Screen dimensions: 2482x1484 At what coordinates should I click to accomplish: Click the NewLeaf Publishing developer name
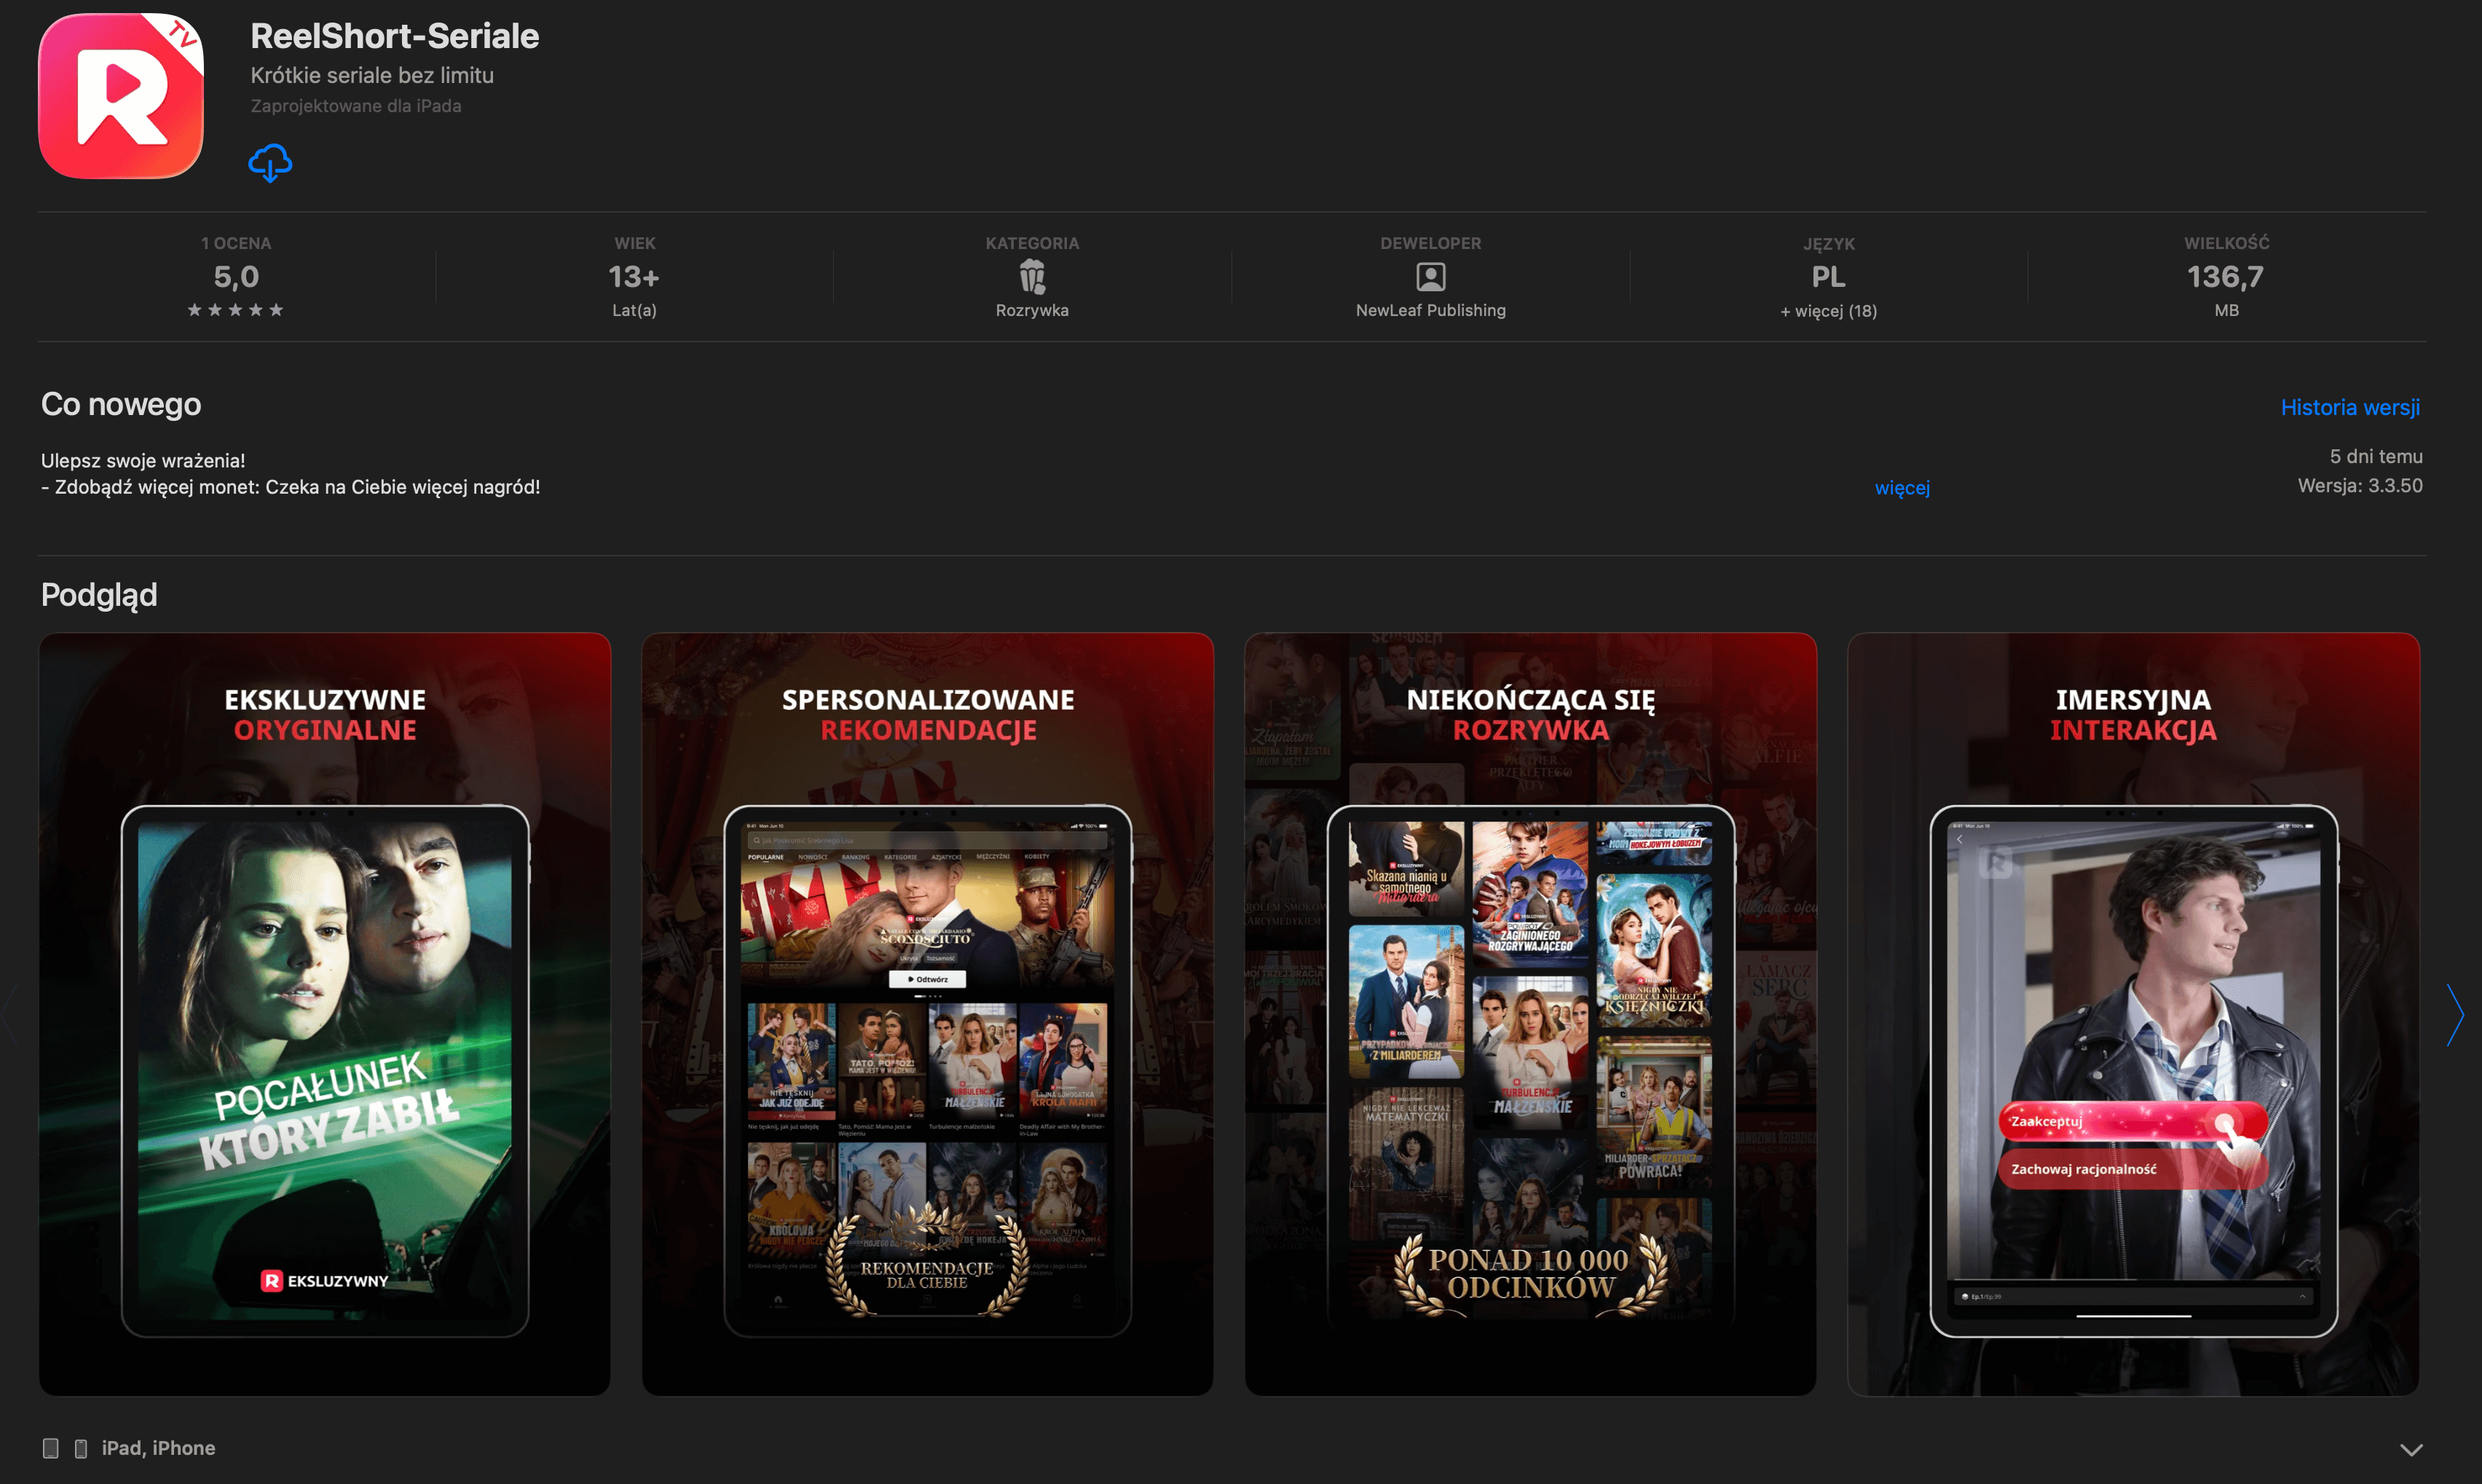pyautogui.click(x=1430, y=310)
